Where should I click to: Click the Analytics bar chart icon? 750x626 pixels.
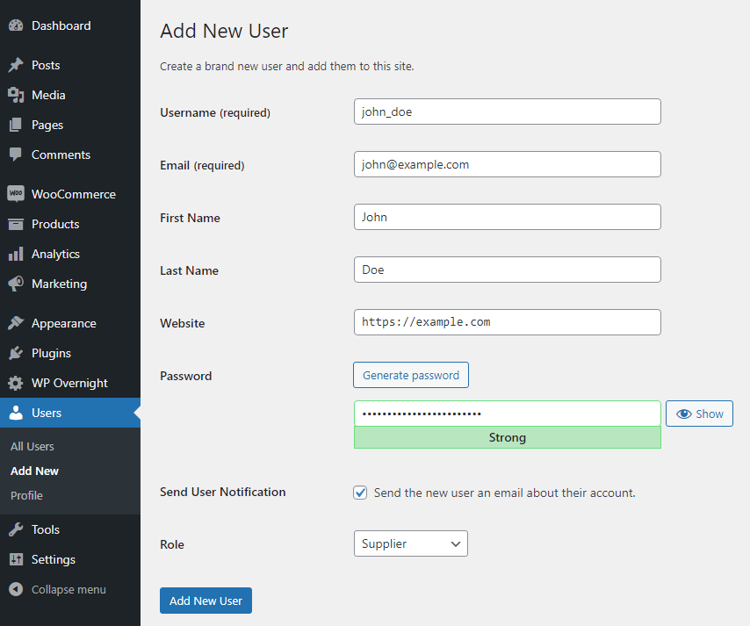click(16, 254)
